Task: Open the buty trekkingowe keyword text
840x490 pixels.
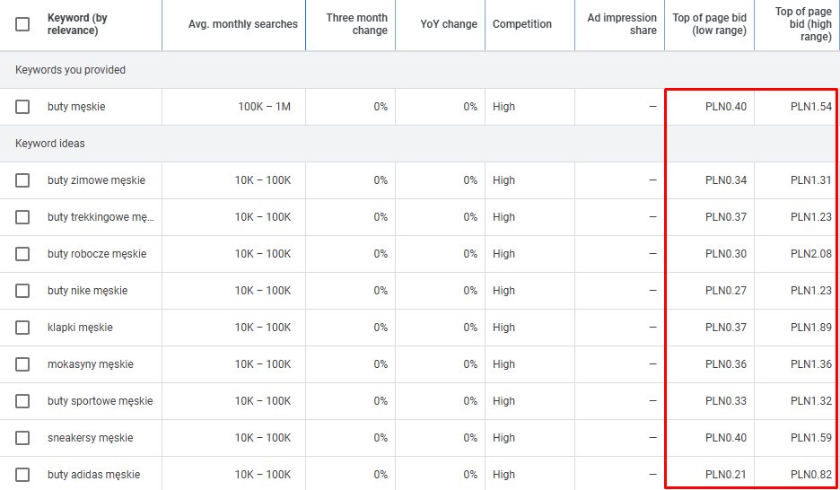Action: point(101,217)
